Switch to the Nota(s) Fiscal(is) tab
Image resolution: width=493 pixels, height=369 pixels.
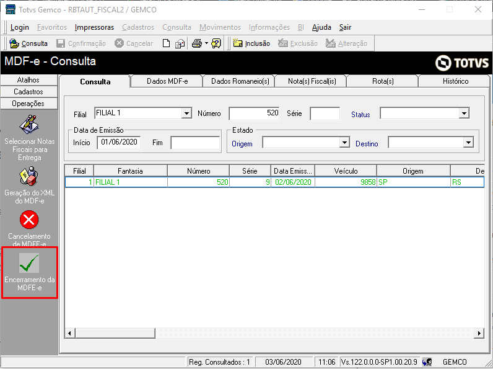312,81
